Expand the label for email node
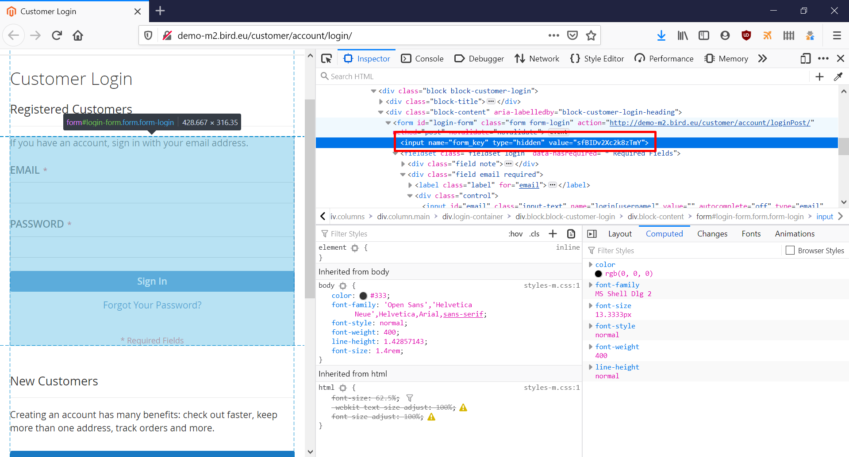Viewport: 849px width, 457px height. coord(410,185)
